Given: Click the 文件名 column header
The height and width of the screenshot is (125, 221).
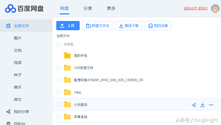Looking at the screenshot, I should click(x=68, y=44).
